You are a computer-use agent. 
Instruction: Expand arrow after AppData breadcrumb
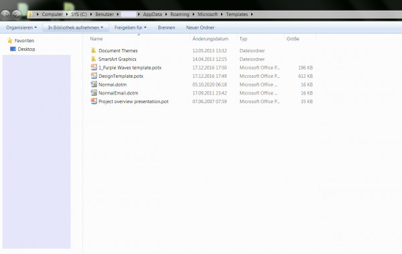(166, 14)
